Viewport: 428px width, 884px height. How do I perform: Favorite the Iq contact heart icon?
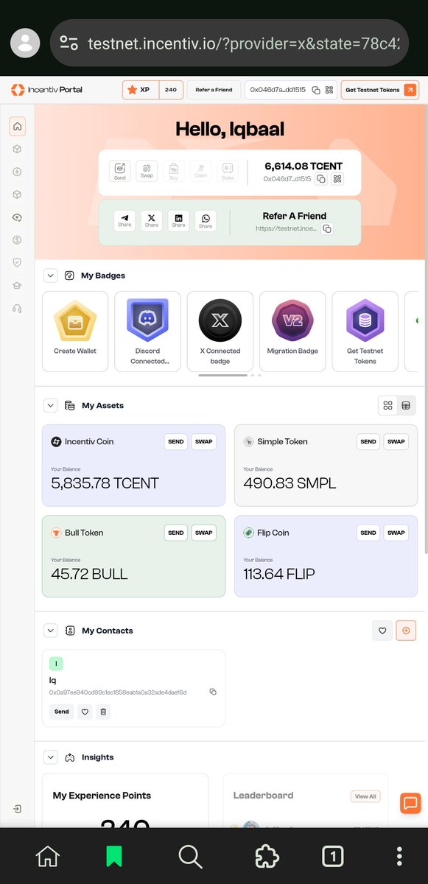point(85,712)
